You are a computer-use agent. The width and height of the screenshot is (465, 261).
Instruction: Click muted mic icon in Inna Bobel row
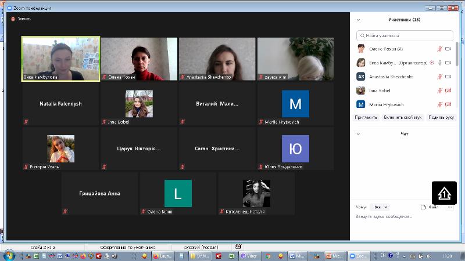[439, 90]
